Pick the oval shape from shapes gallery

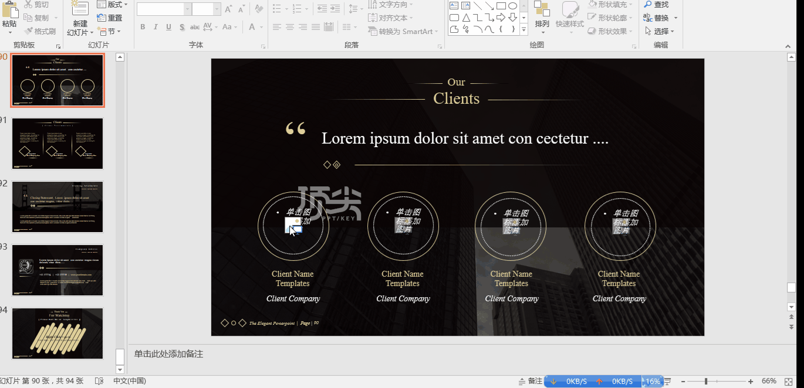click(512, 6)
